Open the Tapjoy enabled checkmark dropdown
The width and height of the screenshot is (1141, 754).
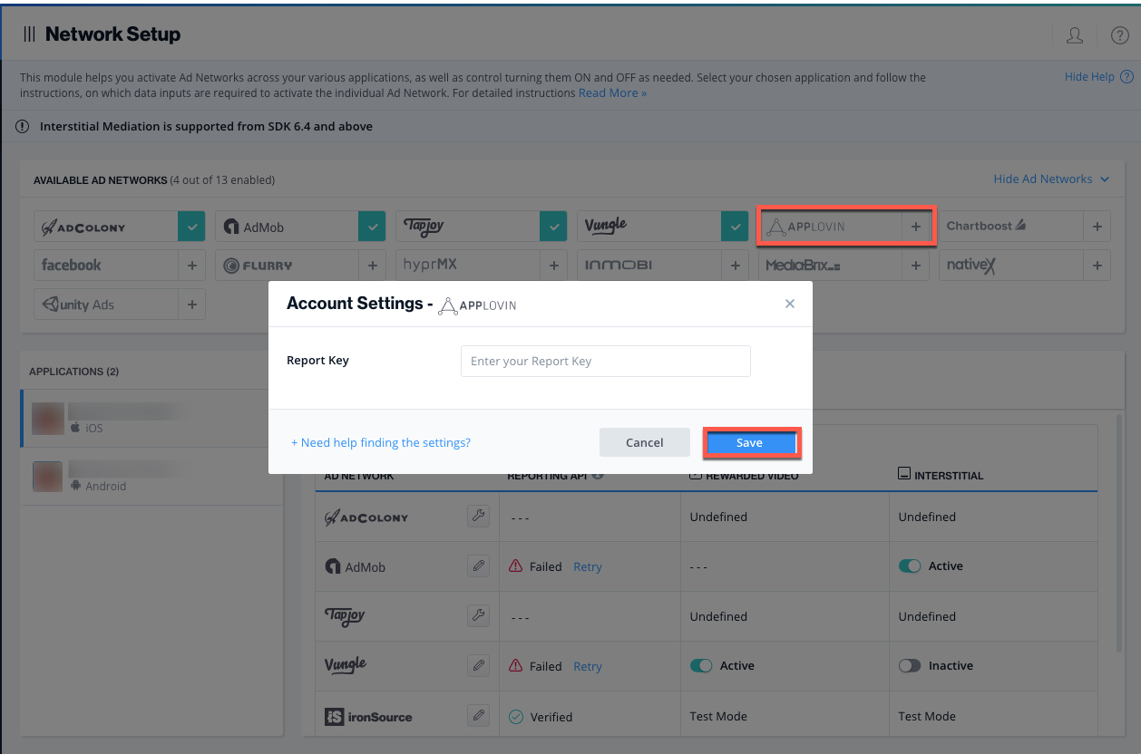[x=553, y=226]
